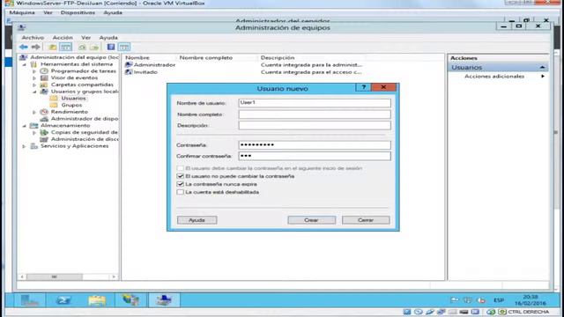Image resolution: width=564 pixels, height=317 pixels.
Task: Click the ESP language indicator
Action: [x=499, y=300]
